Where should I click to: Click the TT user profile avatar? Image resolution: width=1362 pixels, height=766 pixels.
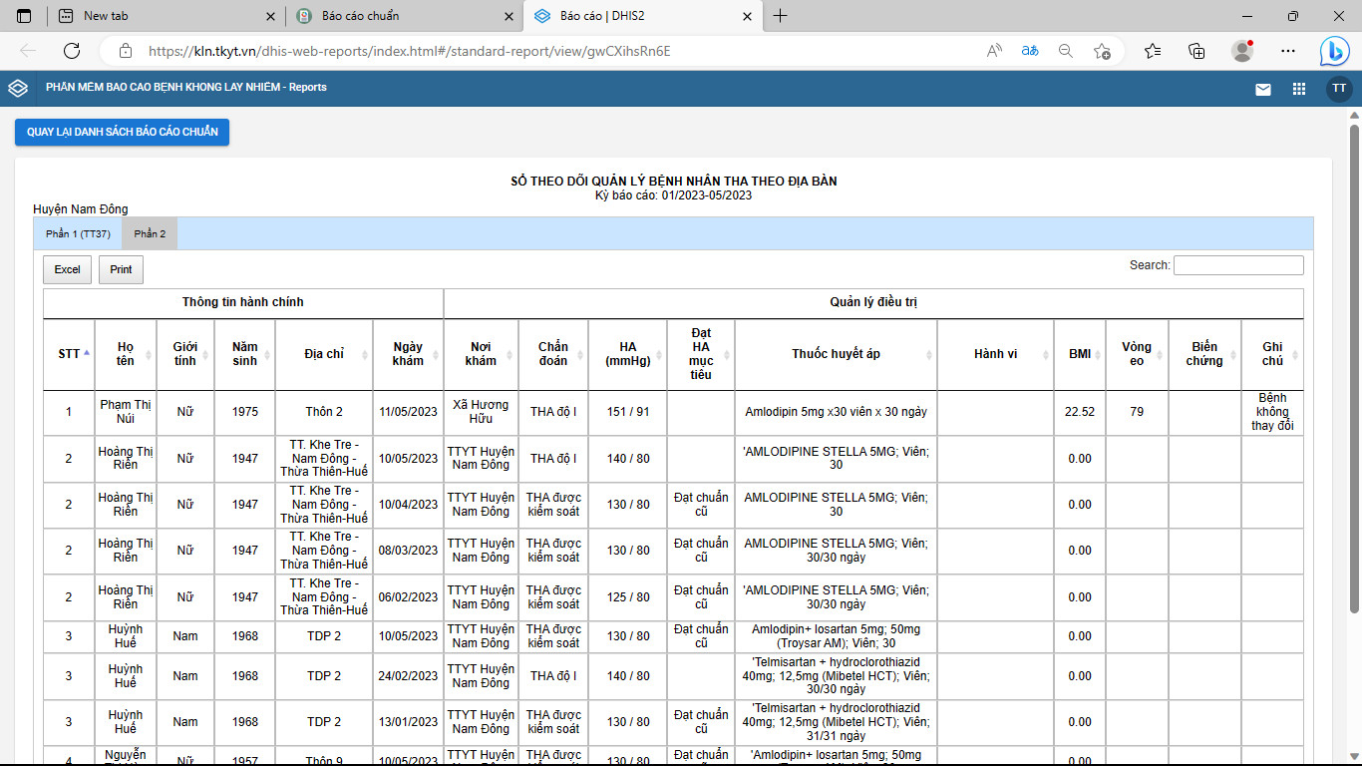1339,89
